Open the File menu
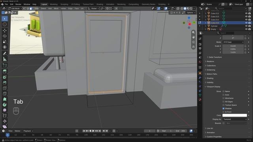 6,4
